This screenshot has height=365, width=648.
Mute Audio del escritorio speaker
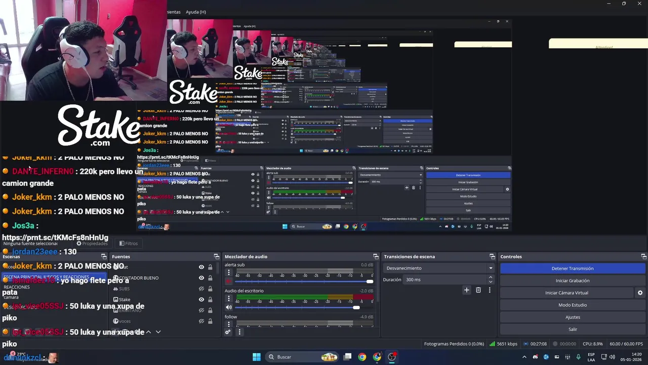pyautogui.click(x=229, y=307)
